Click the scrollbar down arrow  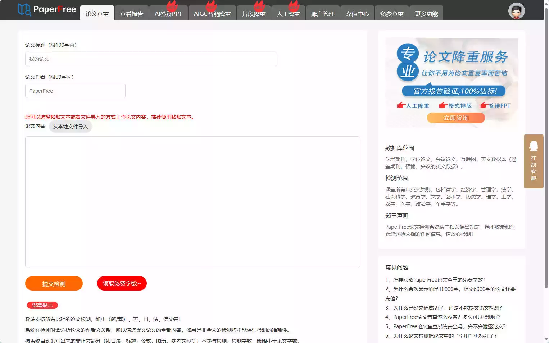click(x=546, y=339)
